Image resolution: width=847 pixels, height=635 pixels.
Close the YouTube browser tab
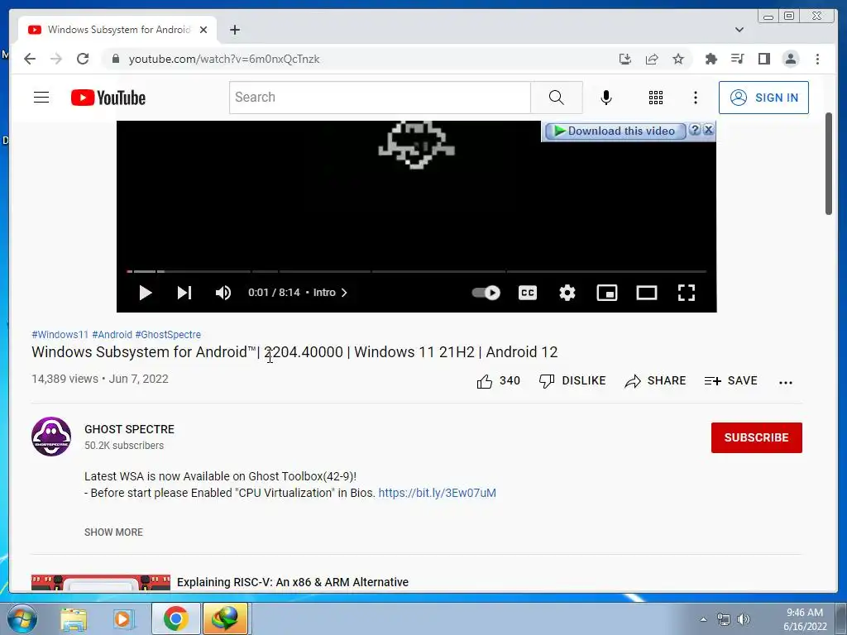click(203, 30)
